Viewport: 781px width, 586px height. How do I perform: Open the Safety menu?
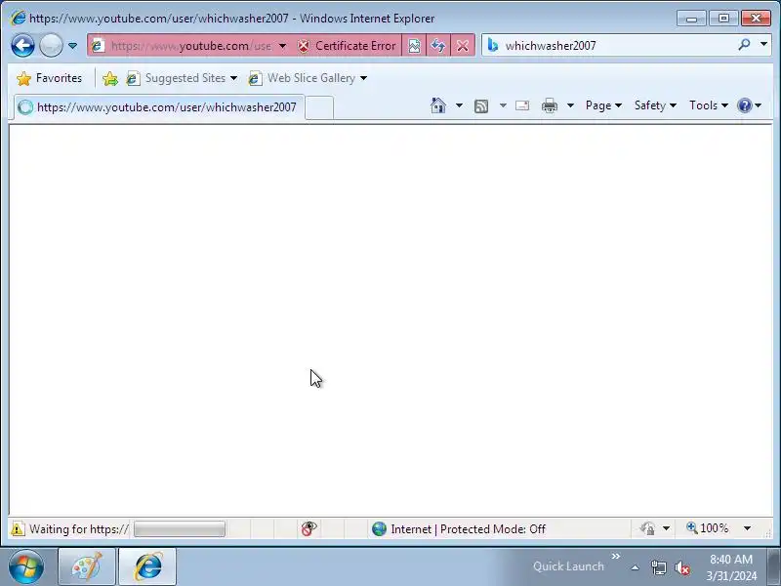[x=655, y=105]
